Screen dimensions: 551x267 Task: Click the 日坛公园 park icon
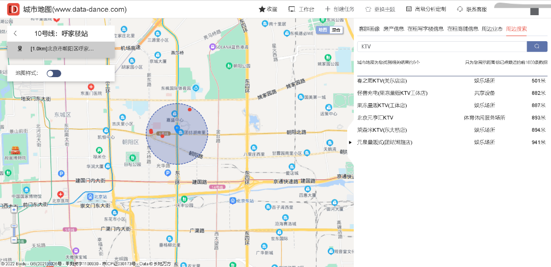(x=133, y=157)
